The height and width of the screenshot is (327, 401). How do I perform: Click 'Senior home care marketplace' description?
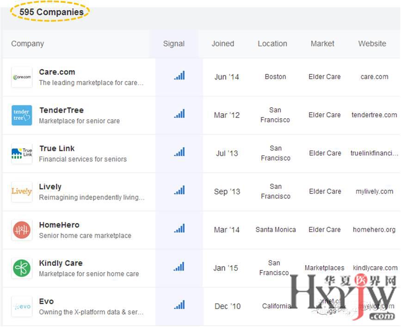point(85,236)
